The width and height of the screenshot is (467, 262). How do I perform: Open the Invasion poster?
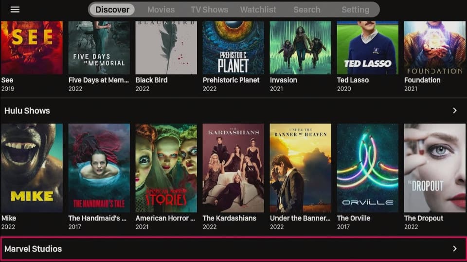point(301,47)
